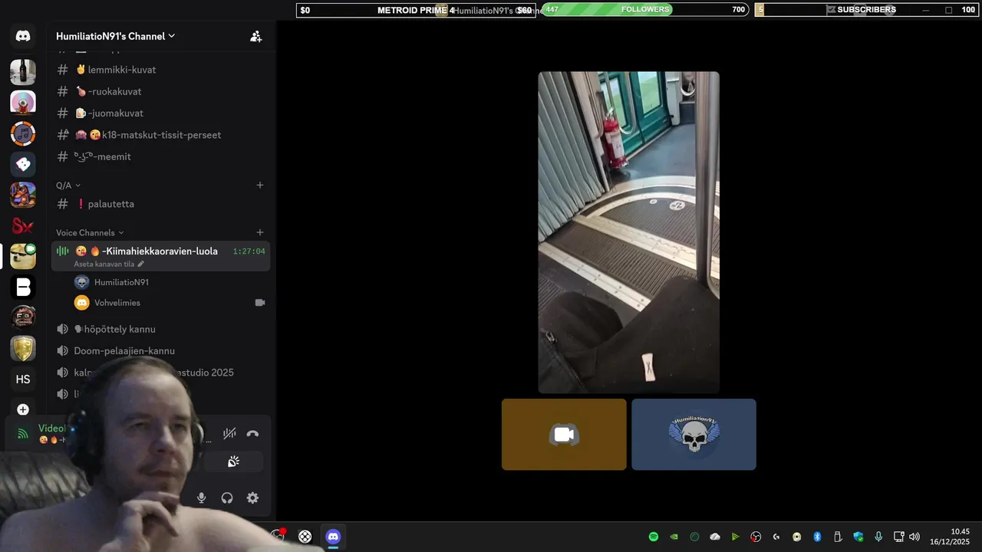Open the Bluetooth tray icon

pos(817,537)
